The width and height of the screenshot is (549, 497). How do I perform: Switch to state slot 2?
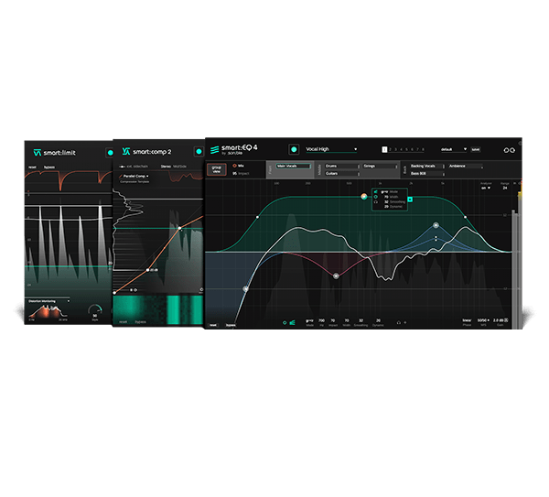point(390,149)
